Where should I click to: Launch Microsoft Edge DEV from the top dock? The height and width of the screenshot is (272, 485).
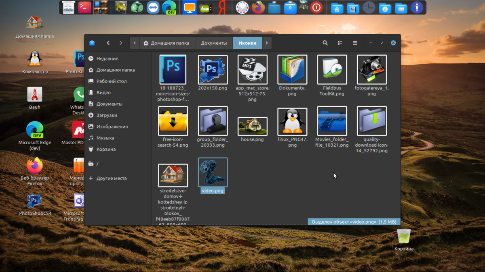pyautogui.click(x=169, y=7)
